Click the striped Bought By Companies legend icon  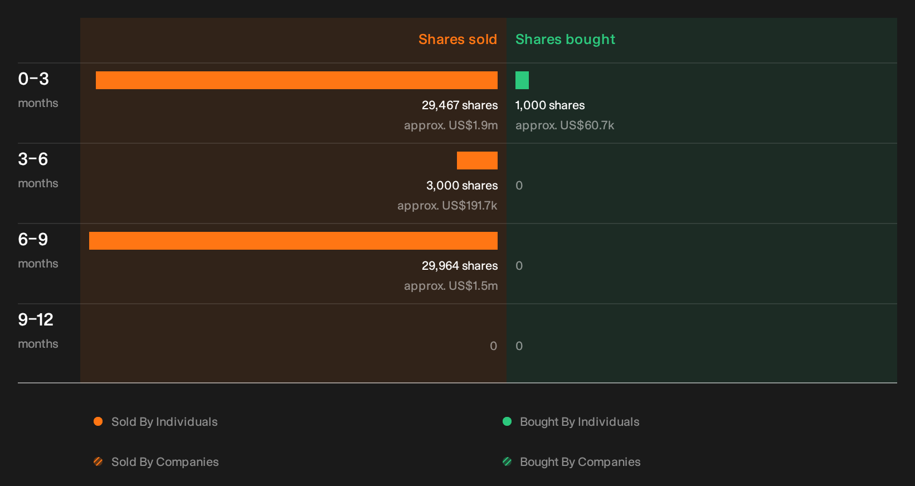pyautogui.click(x=507, y=461)
